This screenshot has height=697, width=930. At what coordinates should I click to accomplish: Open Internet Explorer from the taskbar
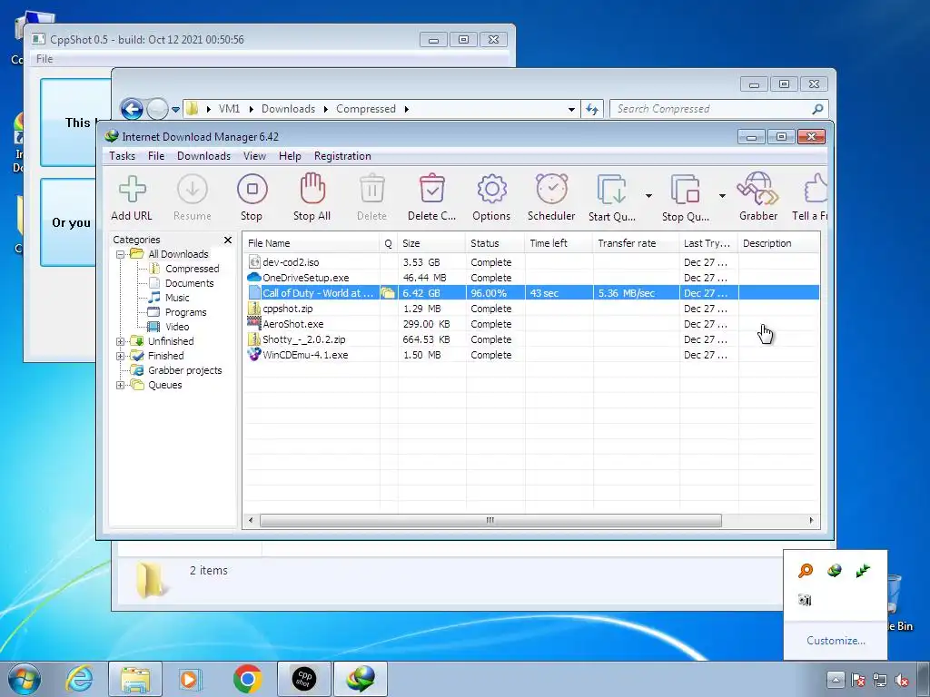[x=80, y=679]
